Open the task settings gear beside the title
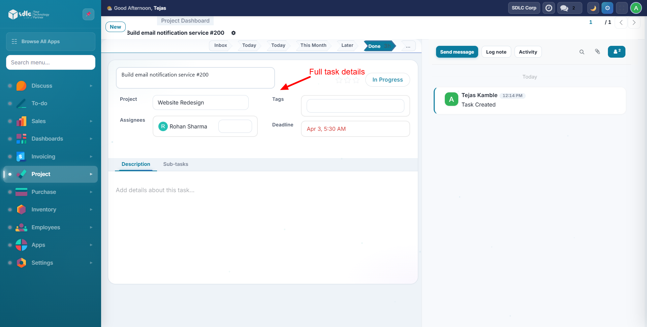 point(234,33)
